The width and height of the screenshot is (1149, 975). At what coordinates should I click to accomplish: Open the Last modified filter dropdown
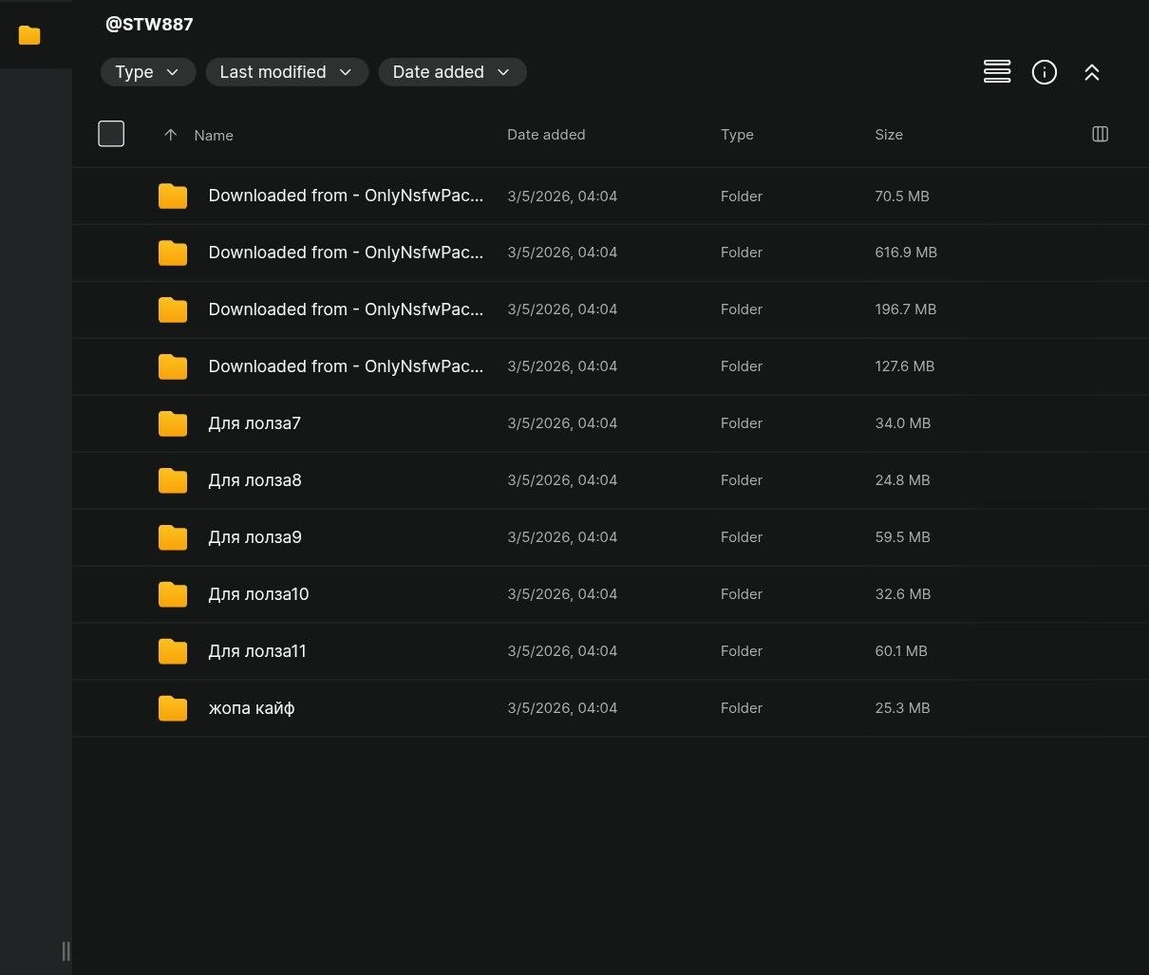pos(286,72)
